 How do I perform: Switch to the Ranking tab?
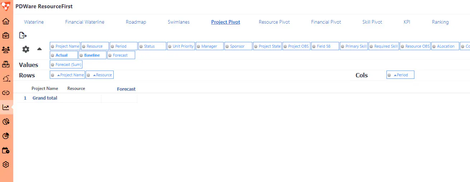(x=440, y=22)
